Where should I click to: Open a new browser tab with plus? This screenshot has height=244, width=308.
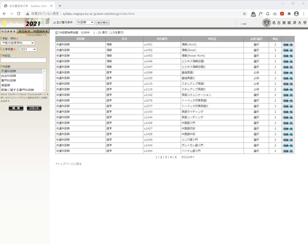[x=60, y=6]
